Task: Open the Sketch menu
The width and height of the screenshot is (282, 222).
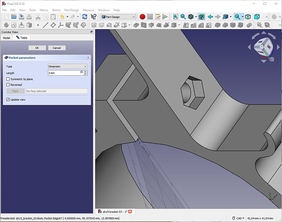Action: (56, 10)
